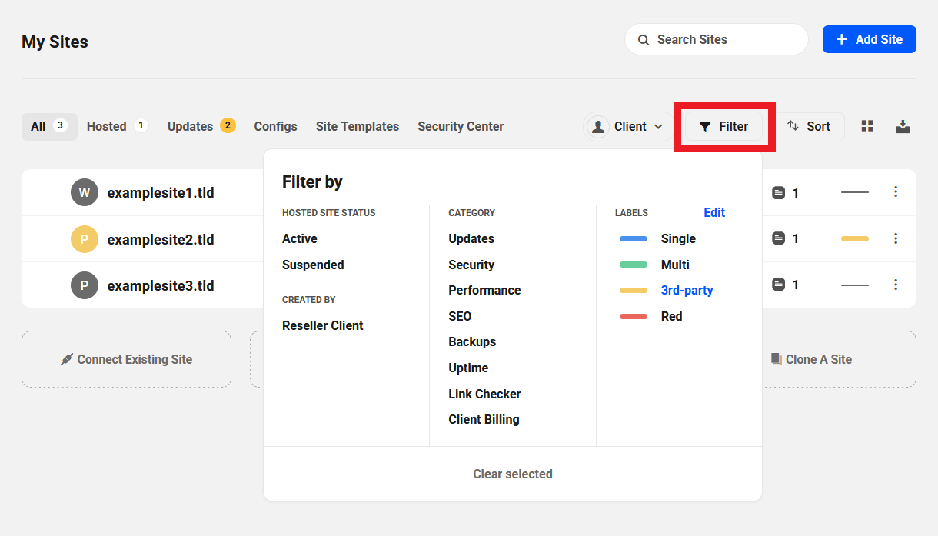Select the blue Single label swatch
Viewport: 938px width, 536px height.
[634, 239]
